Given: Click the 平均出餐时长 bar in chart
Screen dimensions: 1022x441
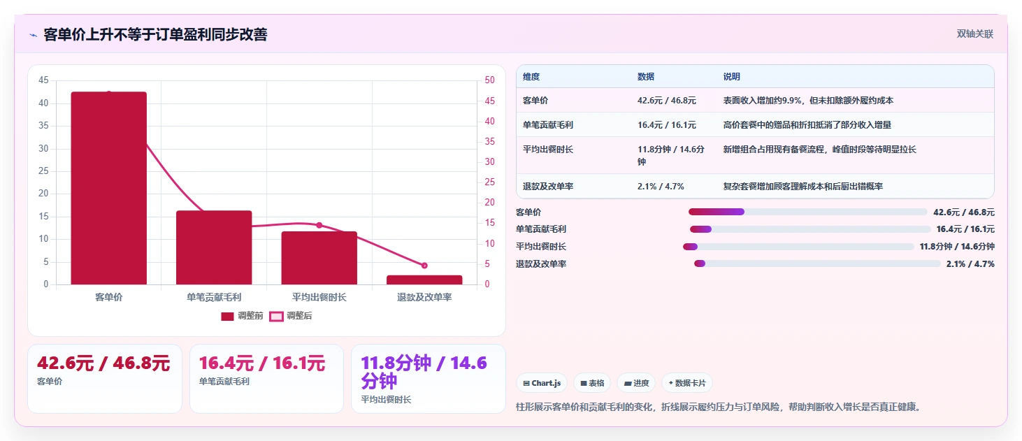Looking at the screenshot, I should [x=319, y=258].
